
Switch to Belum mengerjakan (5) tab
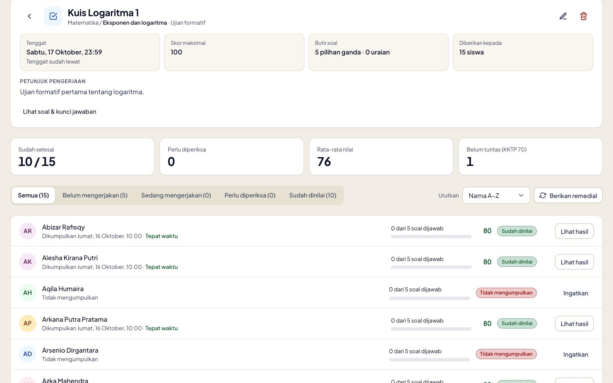click(x=95, y=195)
